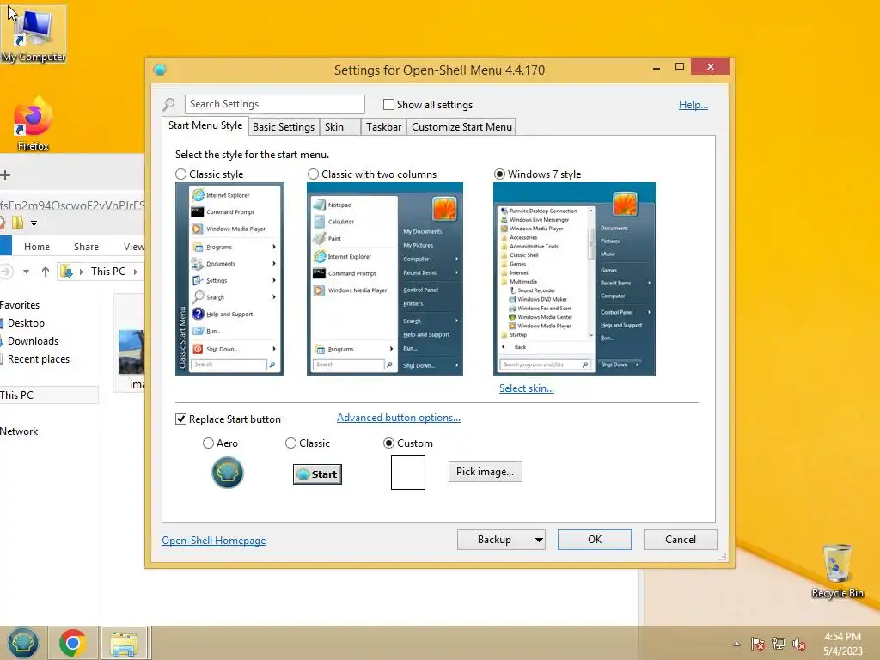Open the Basic Settings tab
880x660 pixels.
(x=284, y=127)
